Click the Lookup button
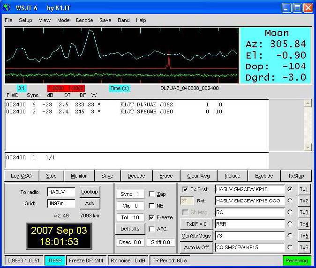316x268 pixels. click(90, 192)
